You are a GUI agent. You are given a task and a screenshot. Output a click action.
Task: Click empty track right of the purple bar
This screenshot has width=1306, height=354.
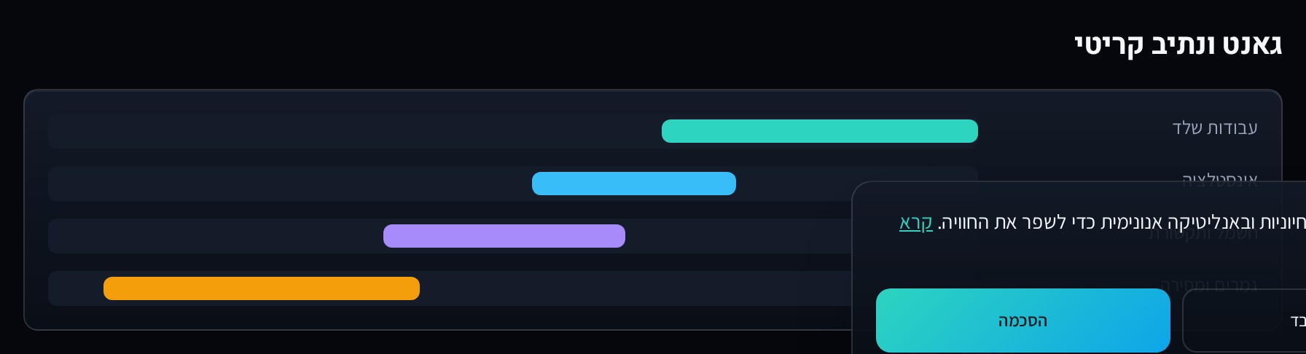point(738,236)
